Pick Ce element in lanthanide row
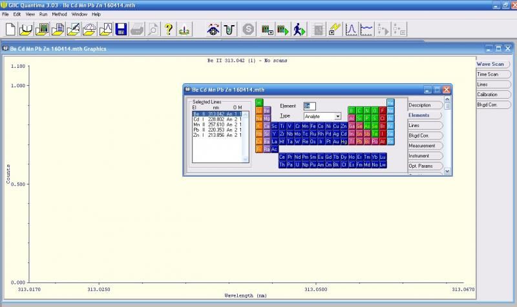This screenshot has width=517, height=307. pos(282,157)
